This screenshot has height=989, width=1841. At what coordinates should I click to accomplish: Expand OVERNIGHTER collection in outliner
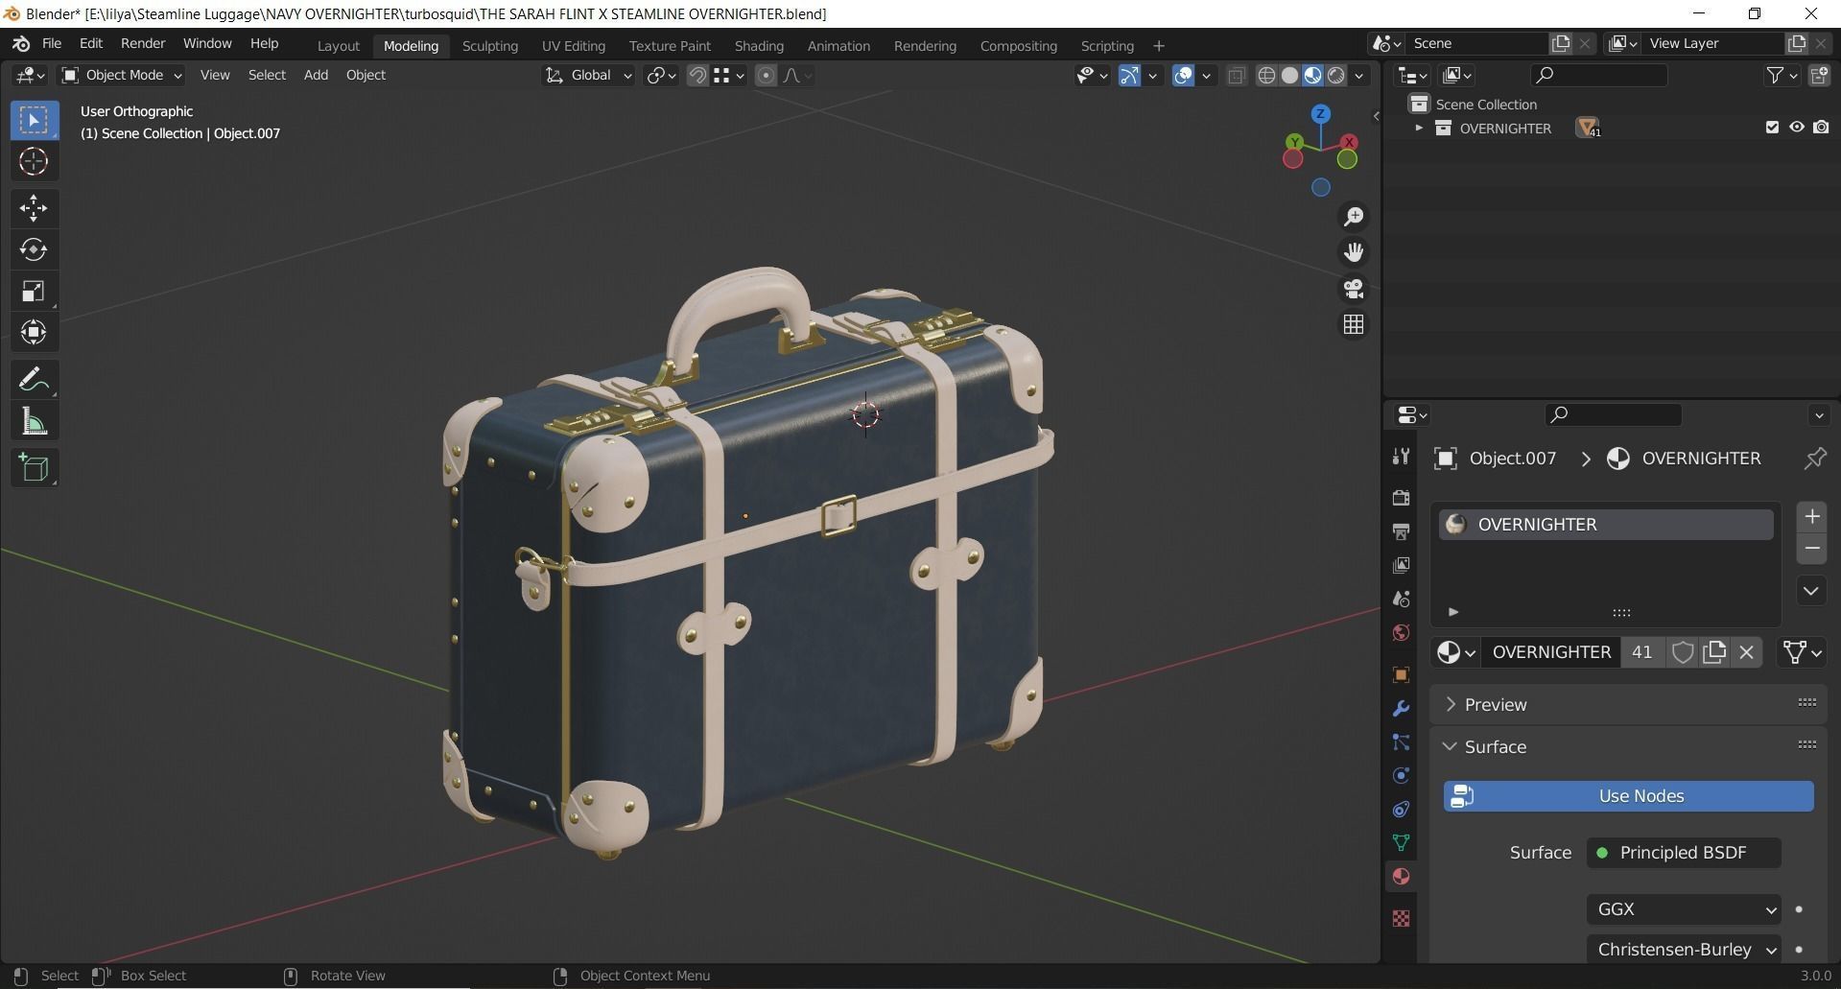tap(1419, 128)
